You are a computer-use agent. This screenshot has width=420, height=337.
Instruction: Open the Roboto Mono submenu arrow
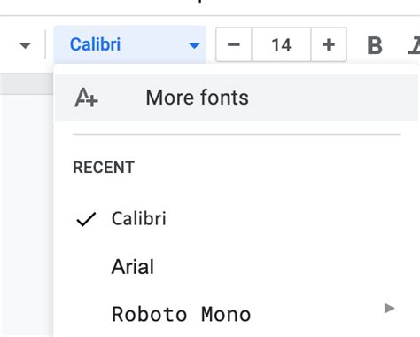390,309
